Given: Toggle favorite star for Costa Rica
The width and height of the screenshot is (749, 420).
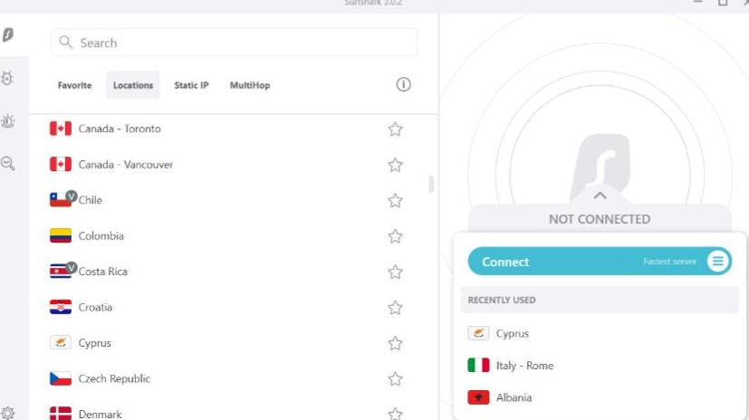Looking at the screenshot, I should pyautogui.click(x=395, y=272).
